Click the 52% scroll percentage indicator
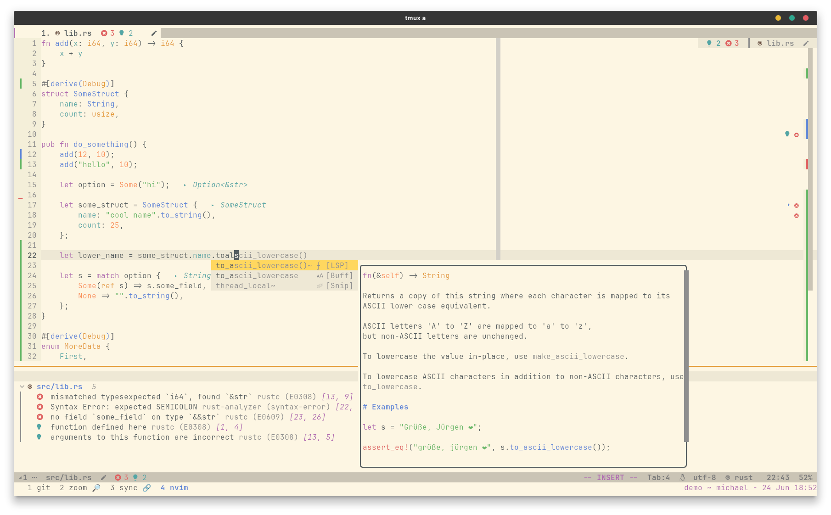 [805, 477]
